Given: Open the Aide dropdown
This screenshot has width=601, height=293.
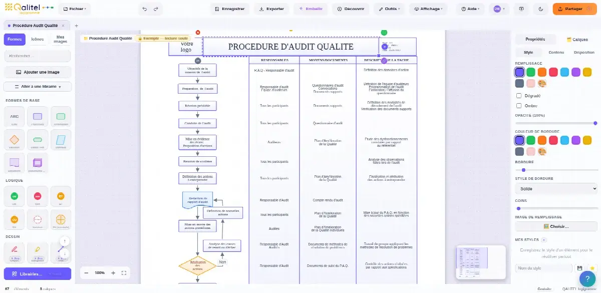Looking at the screenshot, I should coord(470,9).
